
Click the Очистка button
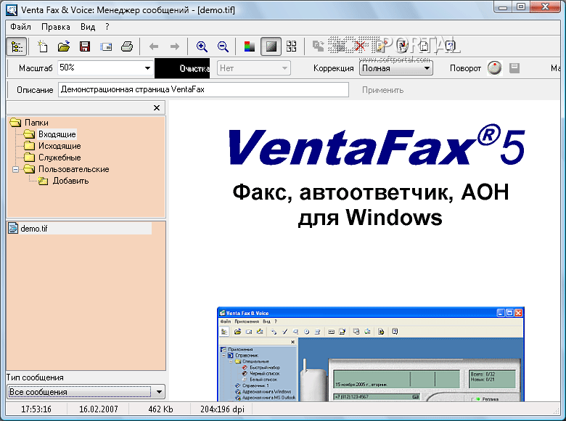182,68
